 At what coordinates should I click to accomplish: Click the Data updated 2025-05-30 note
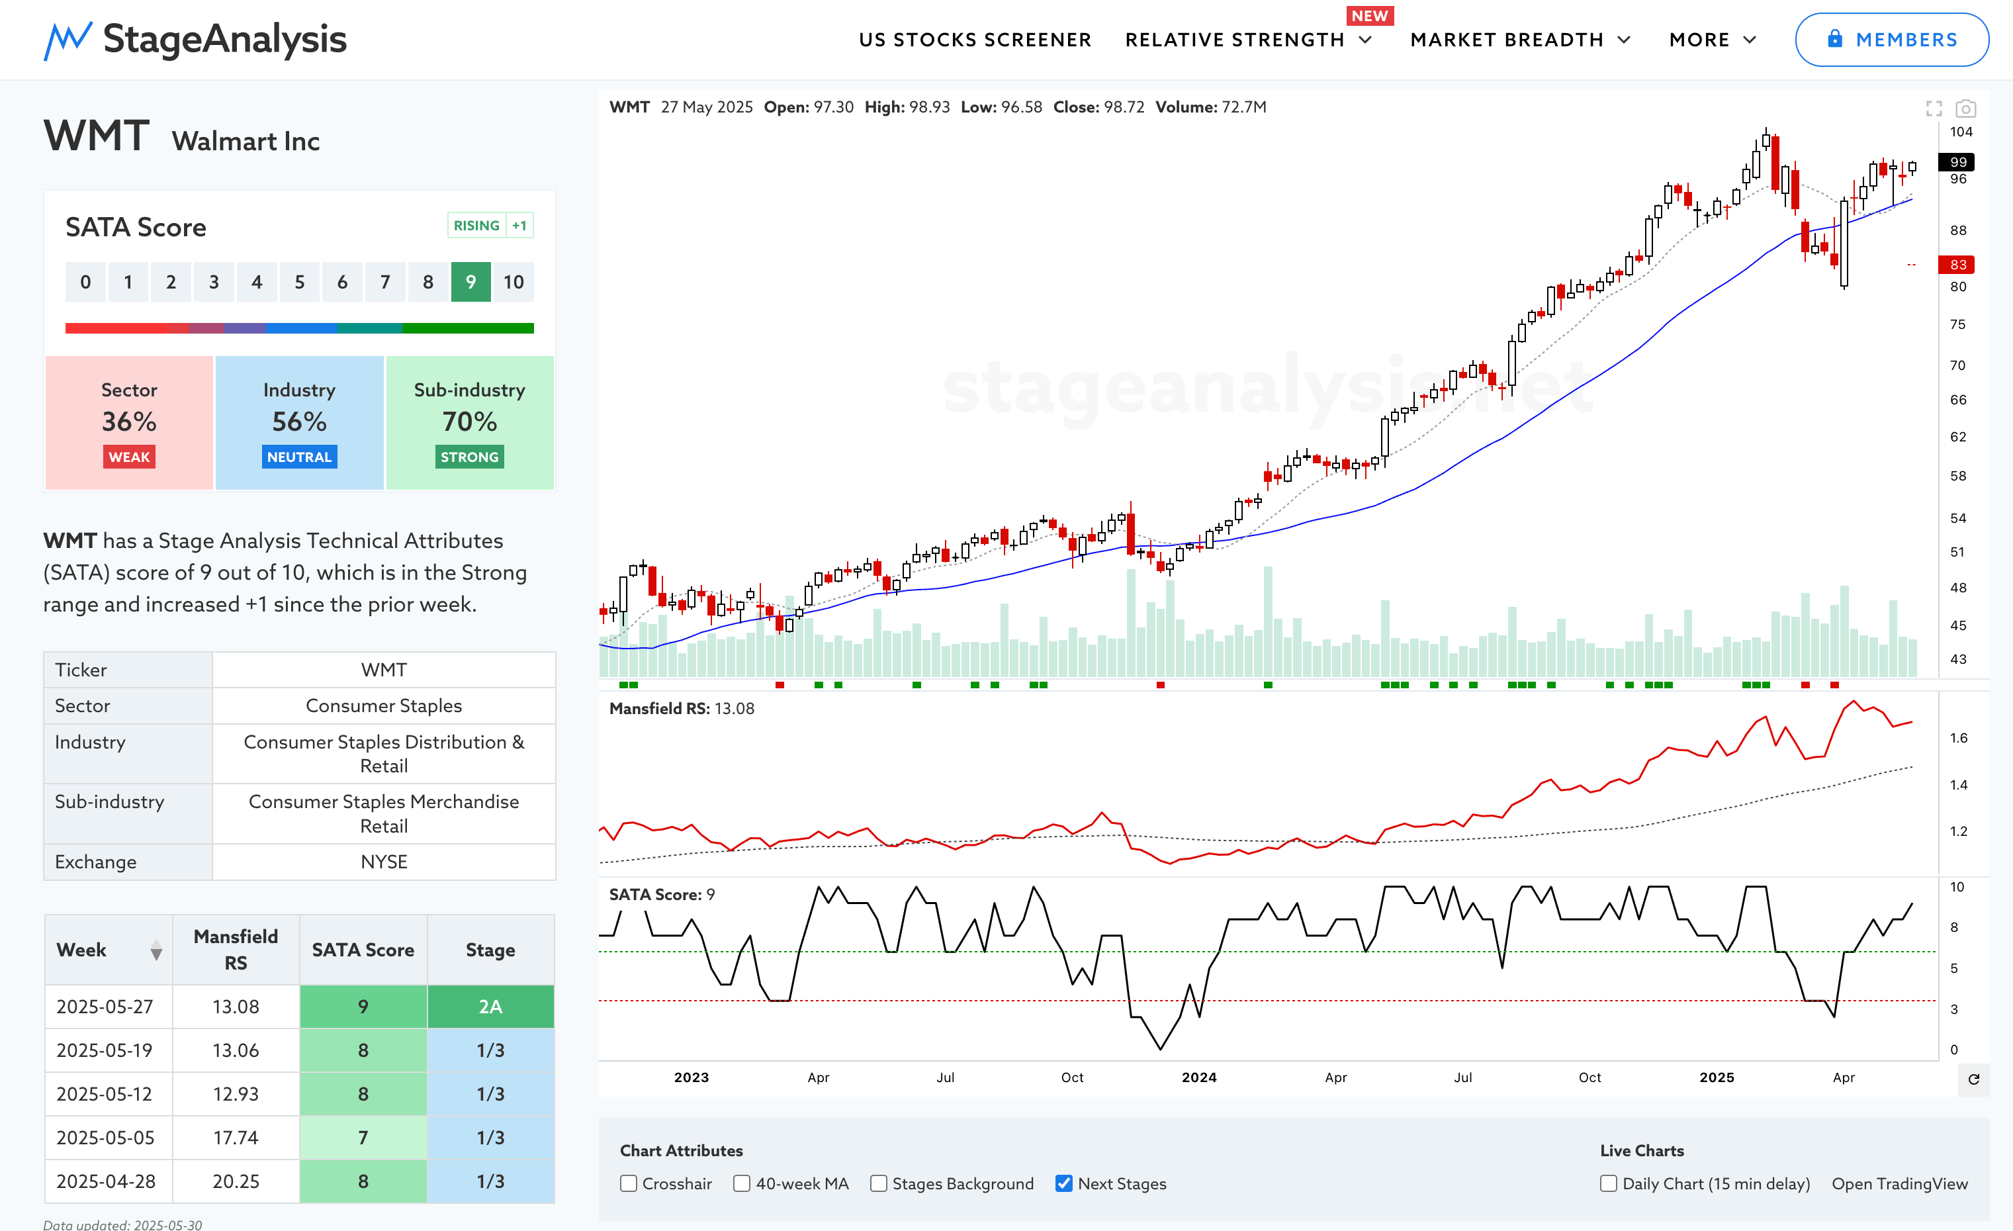[122, 1224]
